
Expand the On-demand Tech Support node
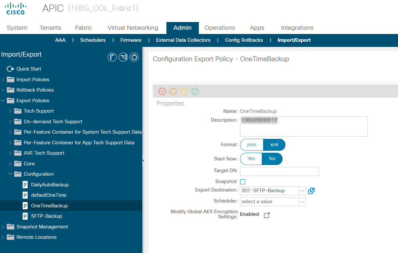click(x=10, y=122)
